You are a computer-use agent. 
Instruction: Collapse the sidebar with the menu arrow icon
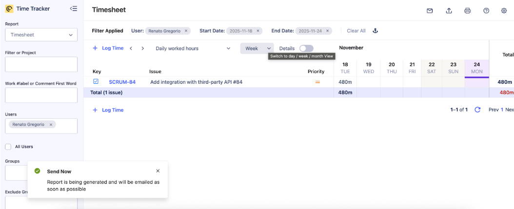pos(74,9)
